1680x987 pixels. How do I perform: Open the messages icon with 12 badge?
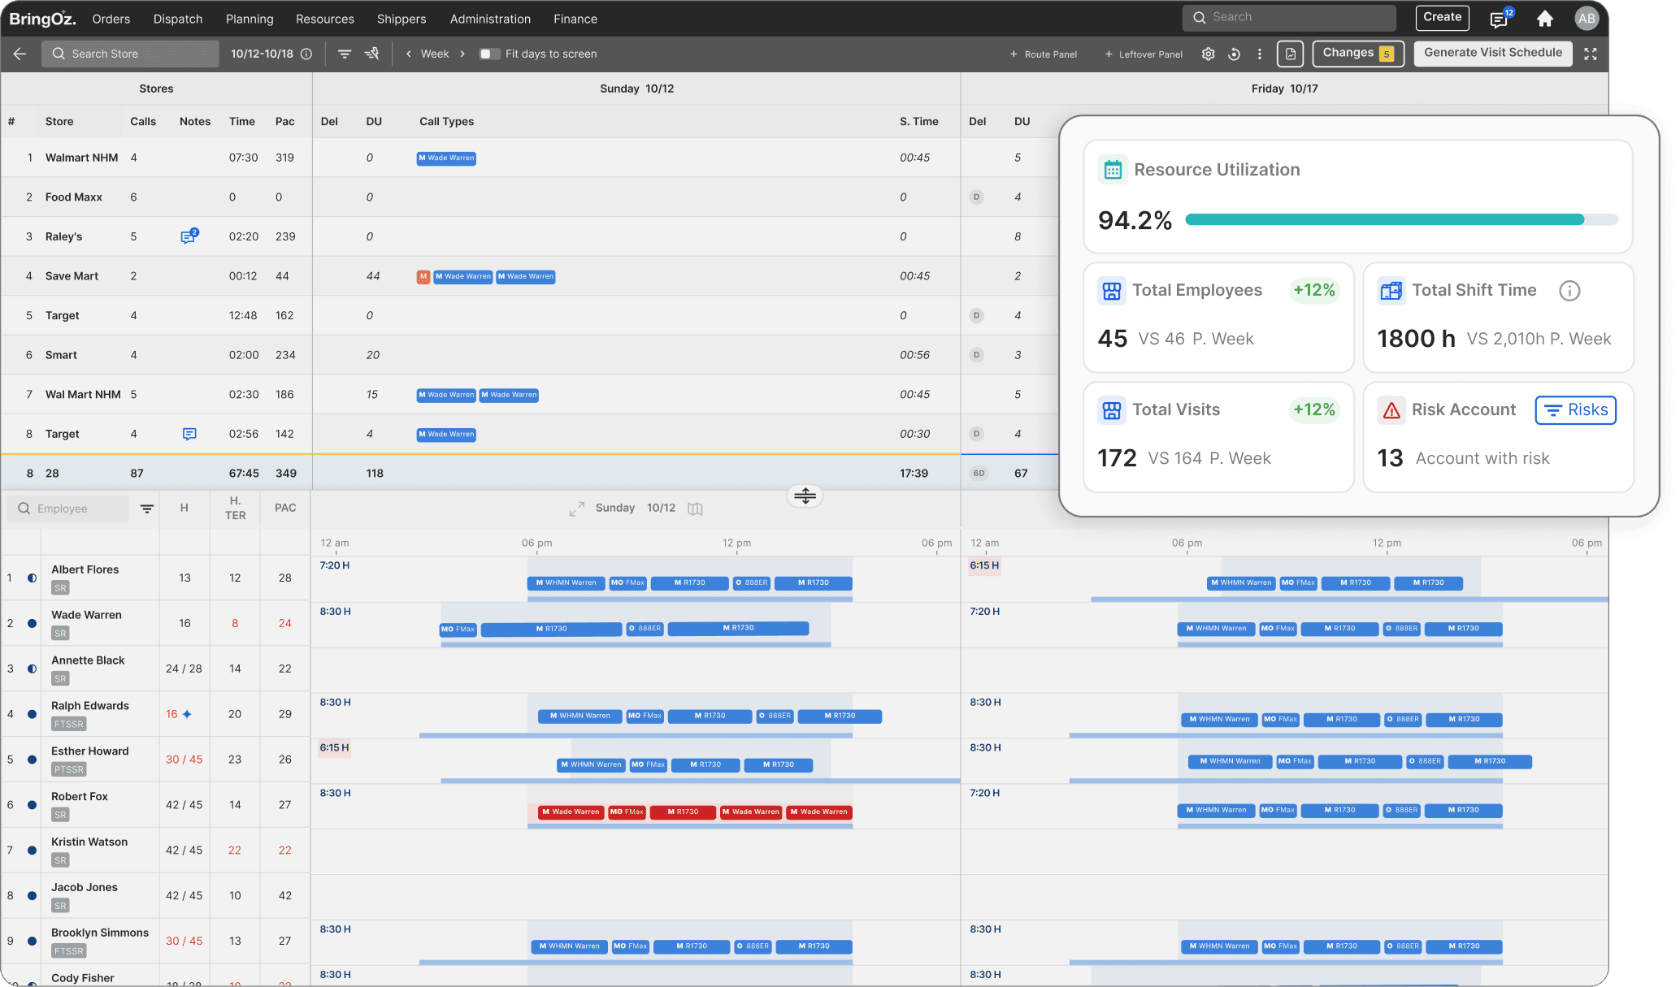click(x=1500, y=19)
